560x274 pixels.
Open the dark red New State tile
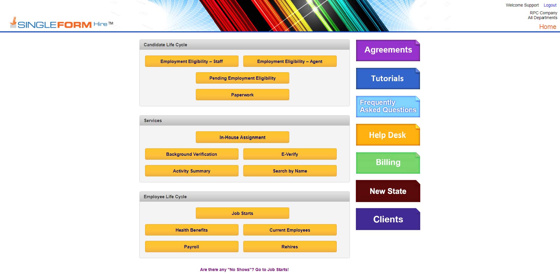388,191
